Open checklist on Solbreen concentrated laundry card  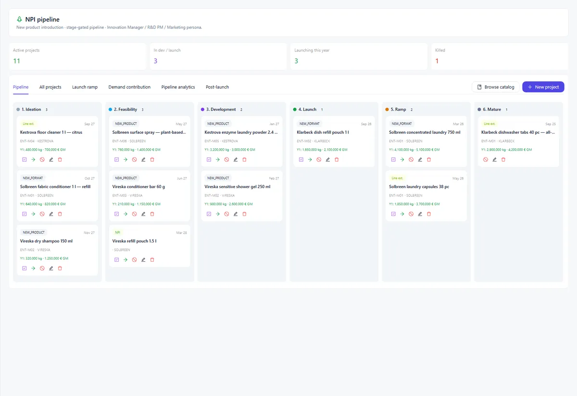pos(394,159)
